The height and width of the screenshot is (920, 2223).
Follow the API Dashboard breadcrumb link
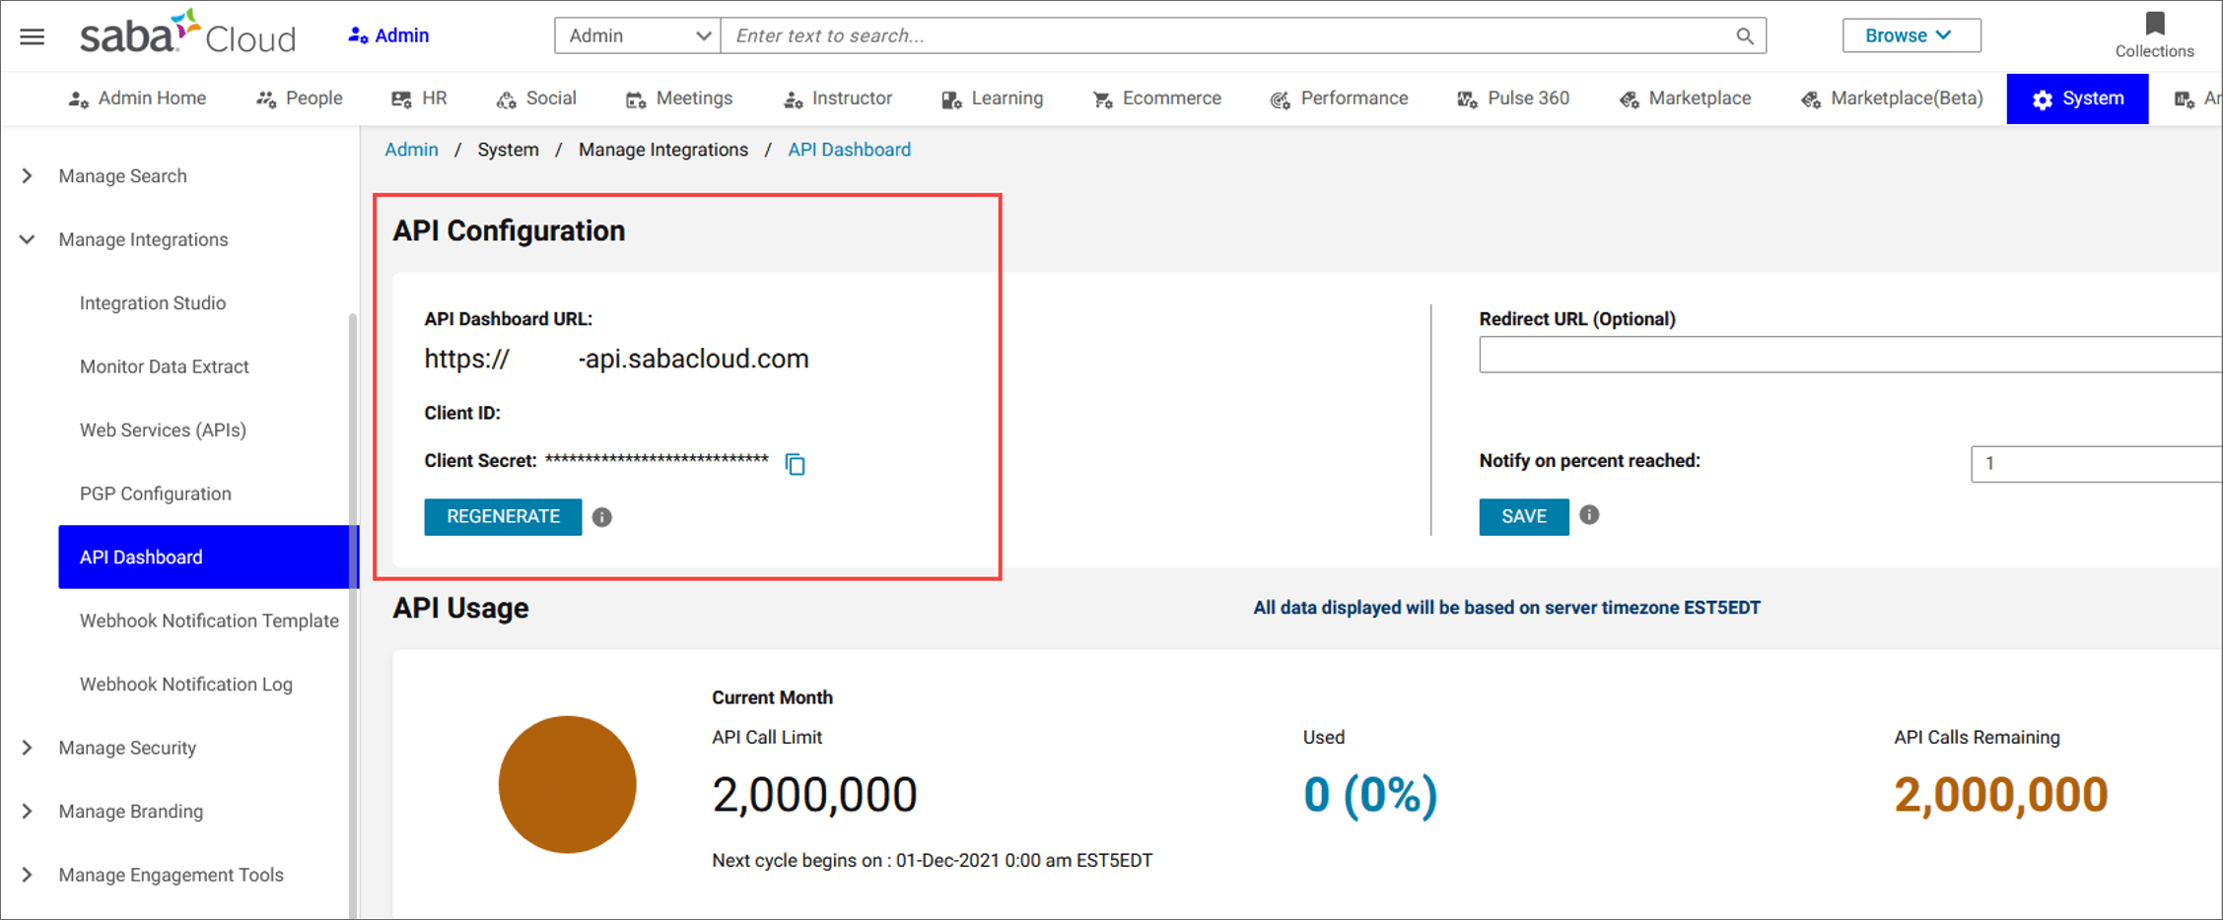[x=849, y=150]
